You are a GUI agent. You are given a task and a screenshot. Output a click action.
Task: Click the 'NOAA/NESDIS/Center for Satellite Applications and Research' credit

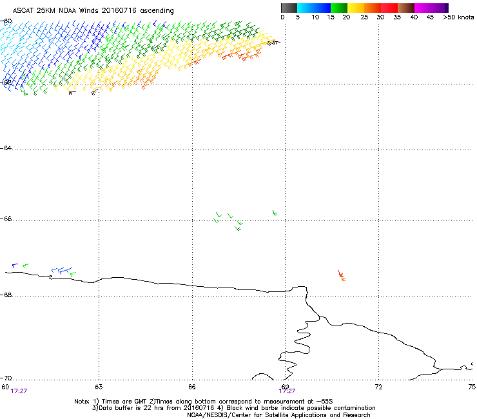[x=278, y=415]
